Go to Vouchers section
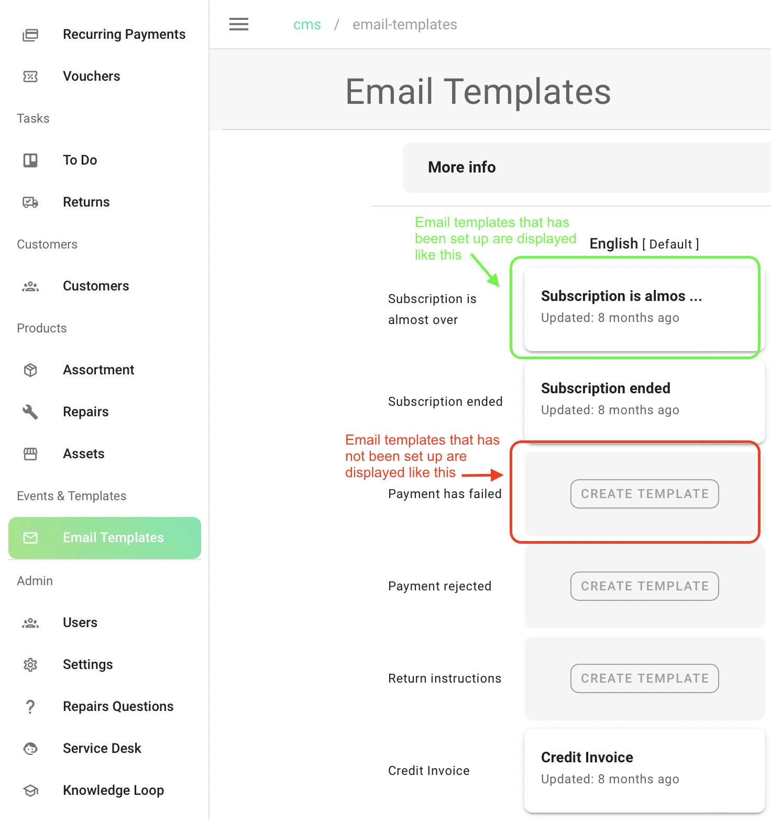The height and width of the screenshot is (820, 771). (105, 77)
